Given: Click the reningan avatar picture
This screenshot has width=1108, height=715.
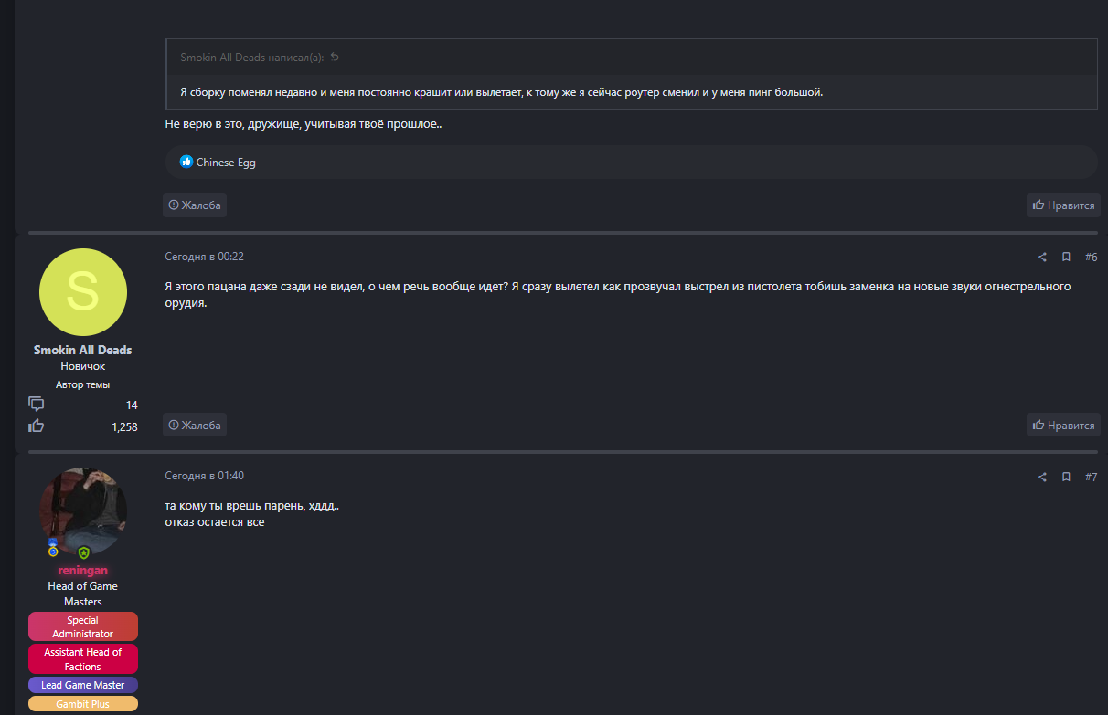Looking at the screenshot, I should 82,510.
